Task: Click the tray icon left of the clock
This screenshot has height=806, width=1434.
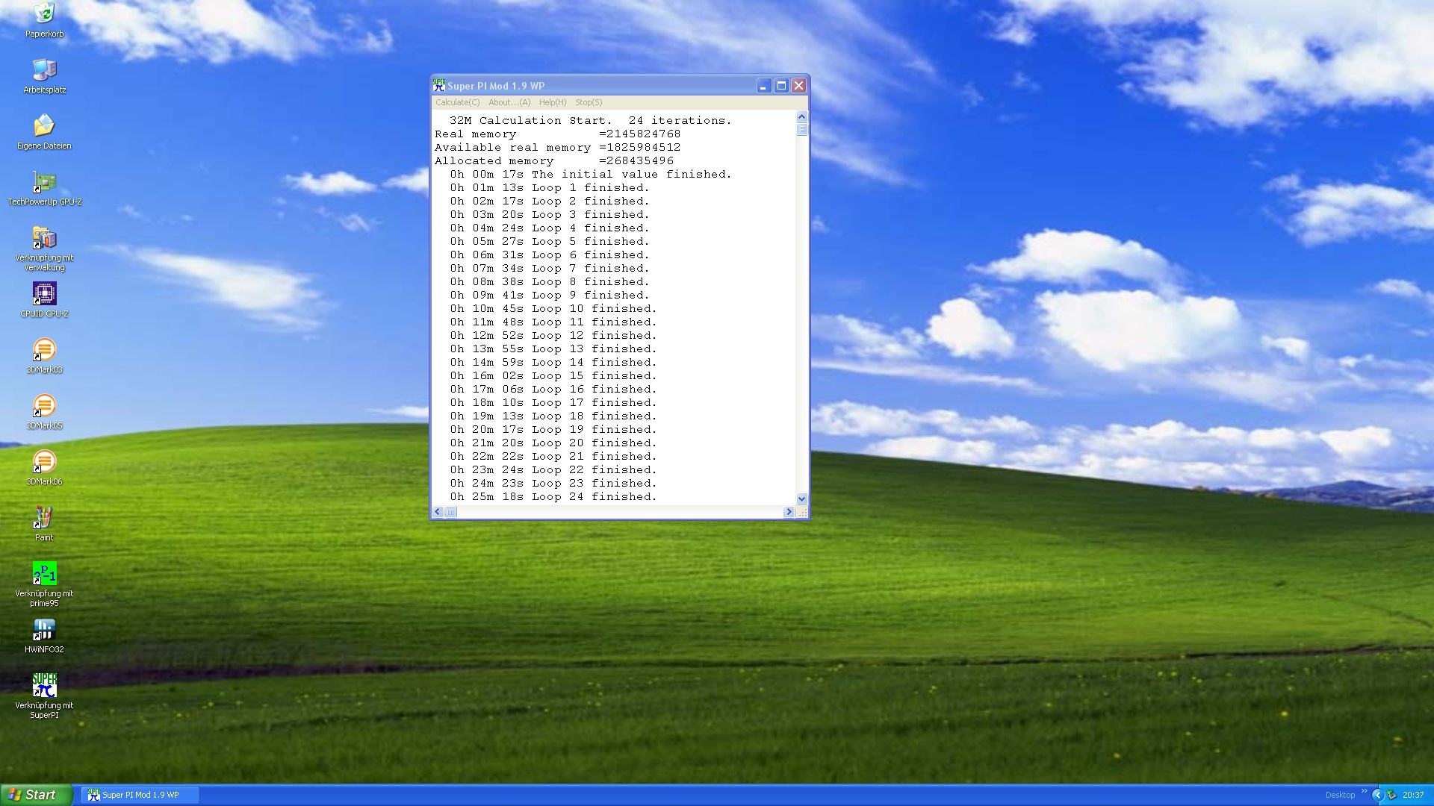Action: (x=1392, y=795)
